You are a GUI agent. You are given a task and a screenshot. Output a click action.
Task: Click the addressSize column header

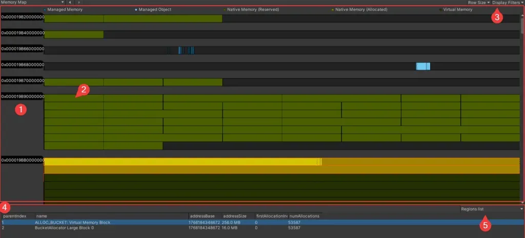[x=237, y=216]
